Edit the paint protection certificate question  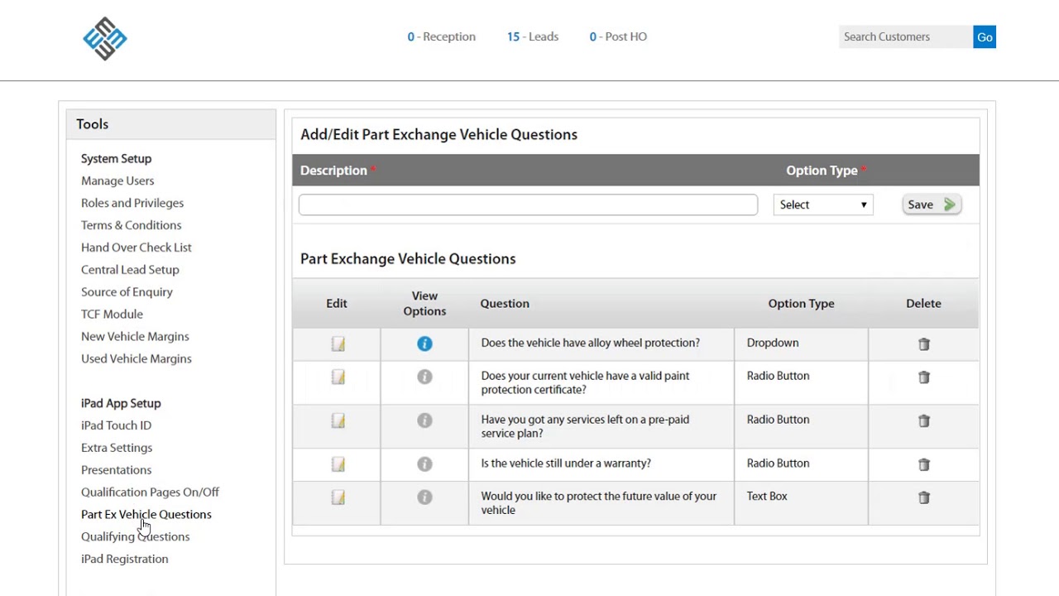(338, 377)
